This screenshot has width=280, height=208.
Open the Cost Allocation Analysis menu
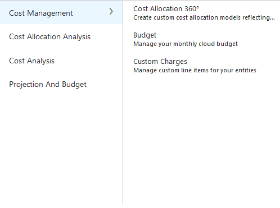49,36
